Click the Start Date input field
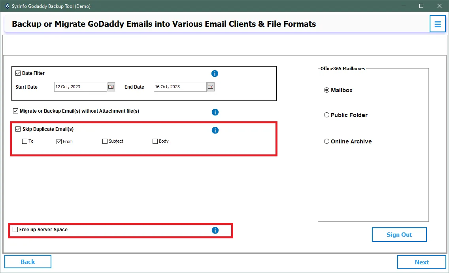Viewport: 449px width, 273px height. 81,87
